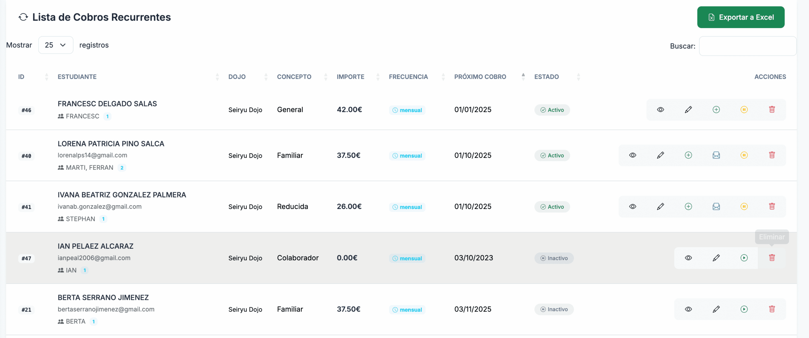Image resolution: width=809 pixels, height=338 pixels.
Task: Open the records-per-page dropdown showing 25
Action: 56,45
